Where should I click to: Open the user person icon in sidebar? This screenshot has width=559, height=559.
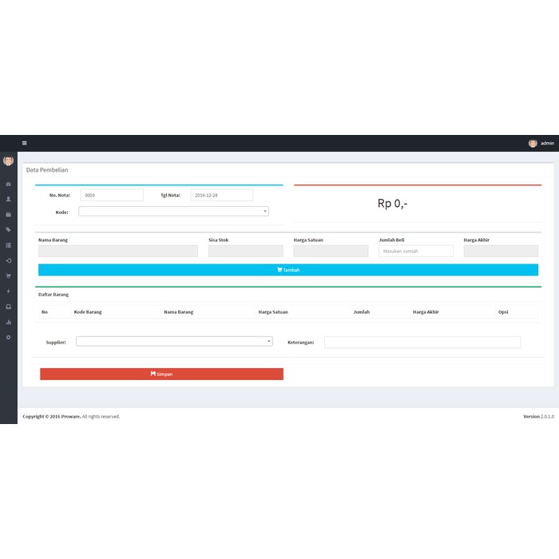[x=9, y=200]
